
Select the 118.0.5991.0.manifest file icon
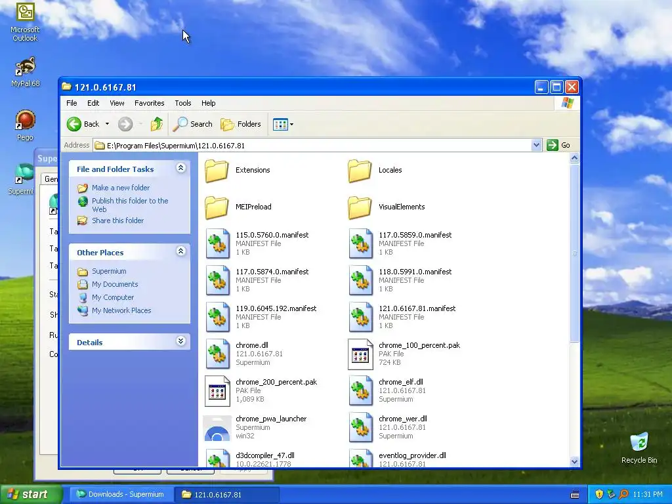coord(360,280)
